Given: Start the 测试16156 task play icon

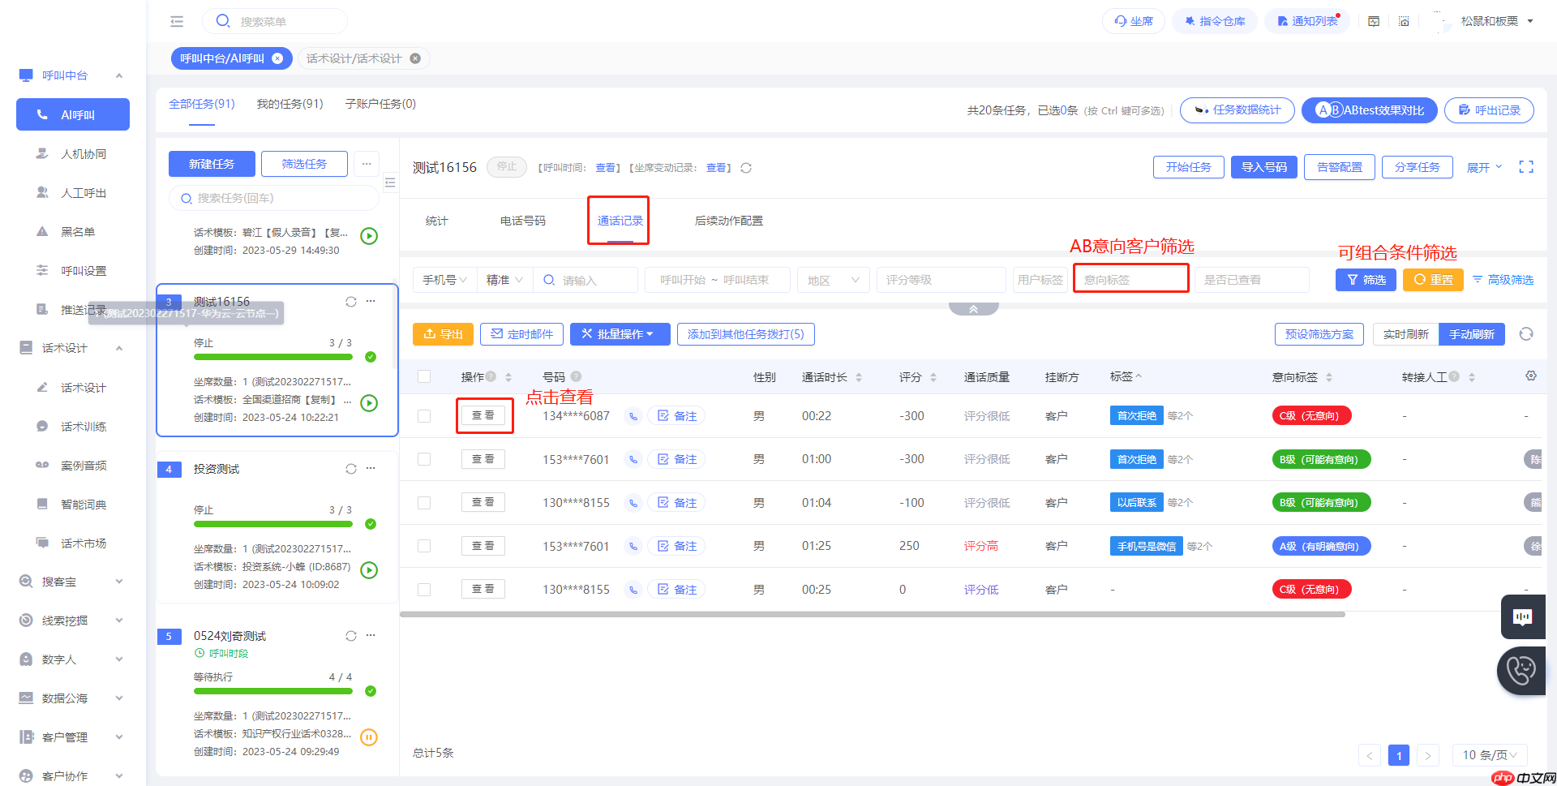Looking at the screenshot, I should pyautogui.click(x=369, y=403).
